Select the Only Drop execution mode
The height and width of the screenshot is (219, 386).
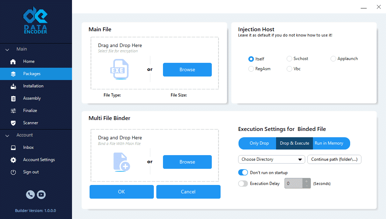257,143
